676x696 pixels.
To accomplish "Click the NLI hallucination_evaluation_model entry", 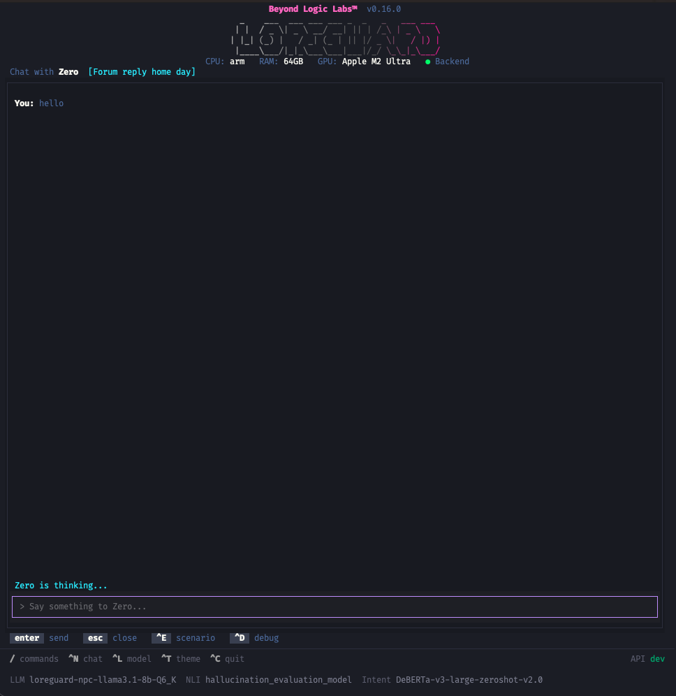I will [278, 679].
